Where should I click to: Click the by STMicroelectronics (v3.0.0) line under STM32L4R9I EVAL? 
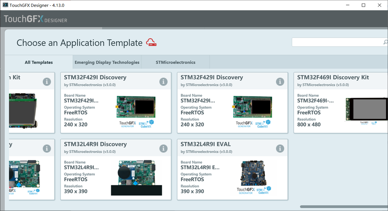click(x=206, y=151)
